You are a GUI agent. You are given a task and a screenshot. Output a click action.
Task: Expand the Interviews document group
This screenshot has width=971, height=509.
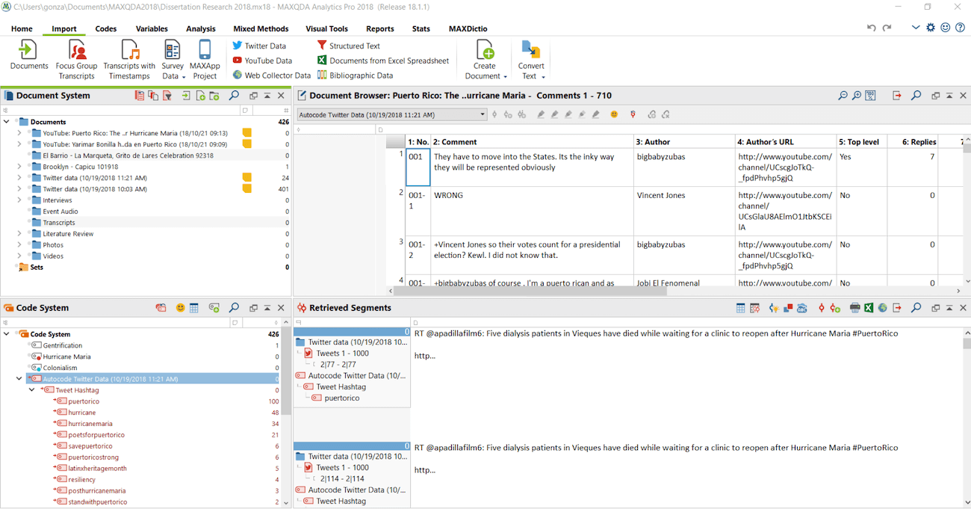point(19,200)
